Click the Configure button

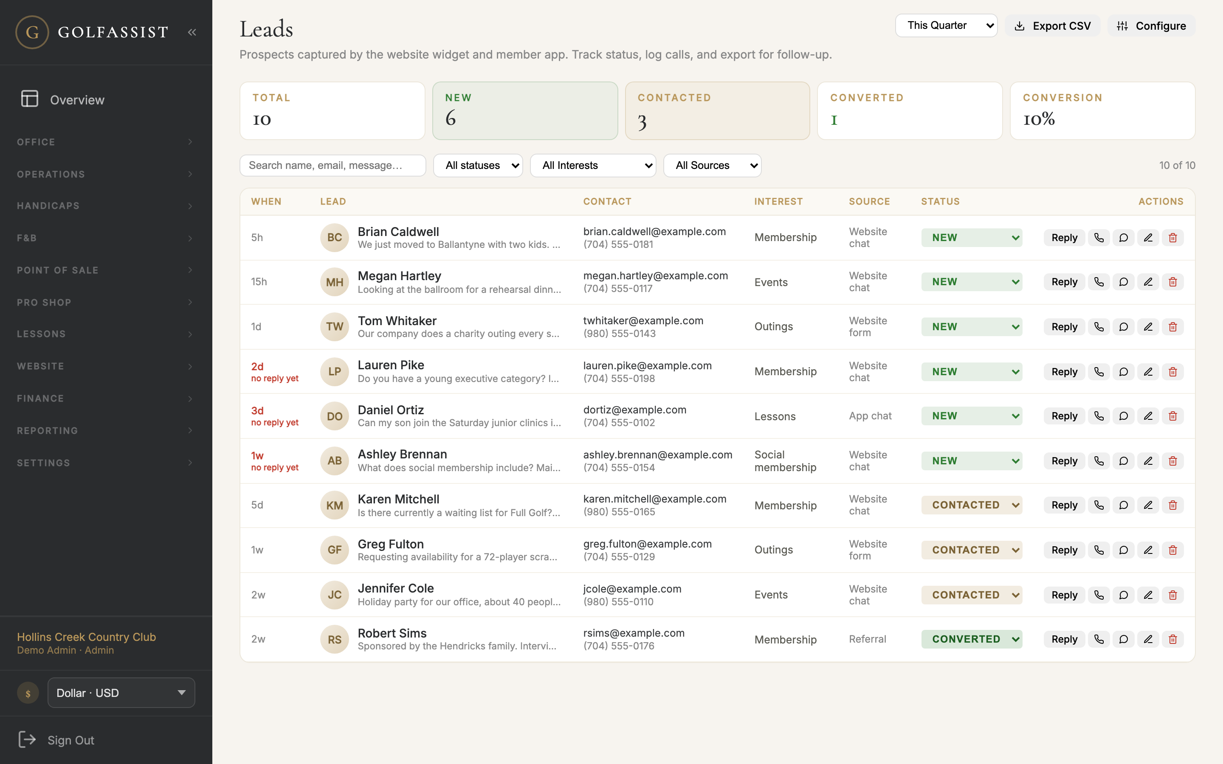click(1151, 26)
